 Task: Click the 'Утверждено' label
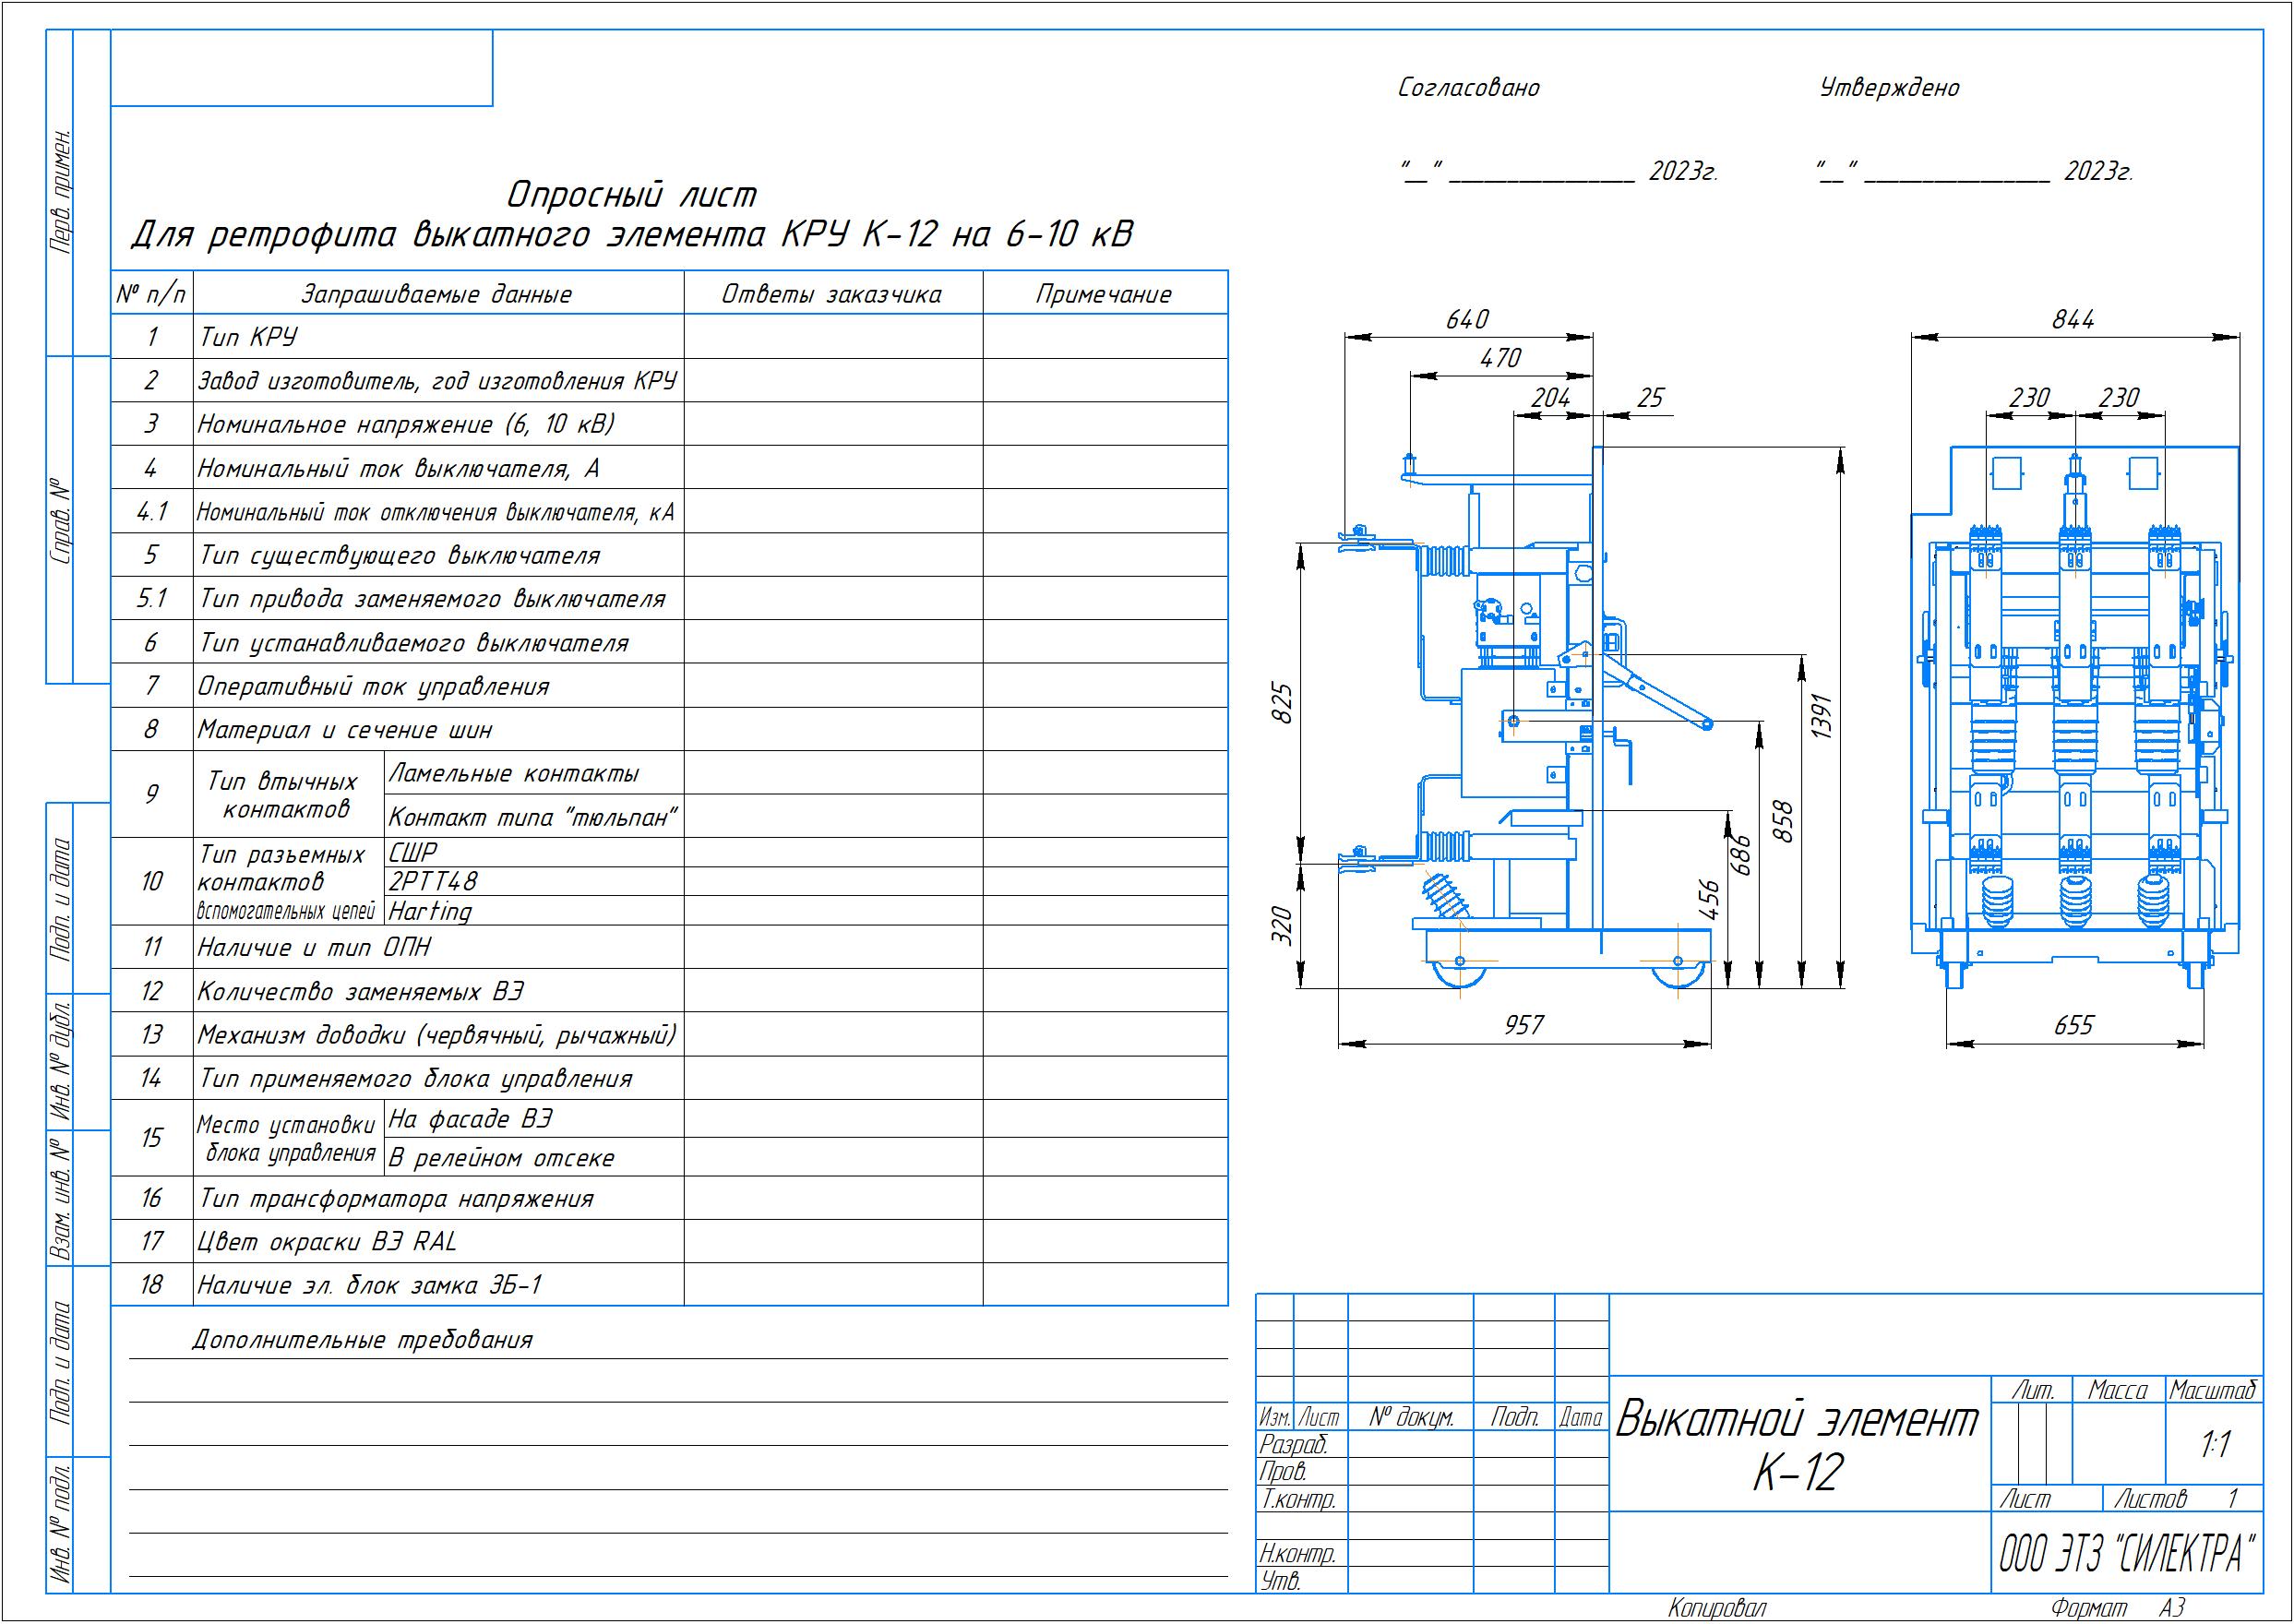(x=1889, y=88)
